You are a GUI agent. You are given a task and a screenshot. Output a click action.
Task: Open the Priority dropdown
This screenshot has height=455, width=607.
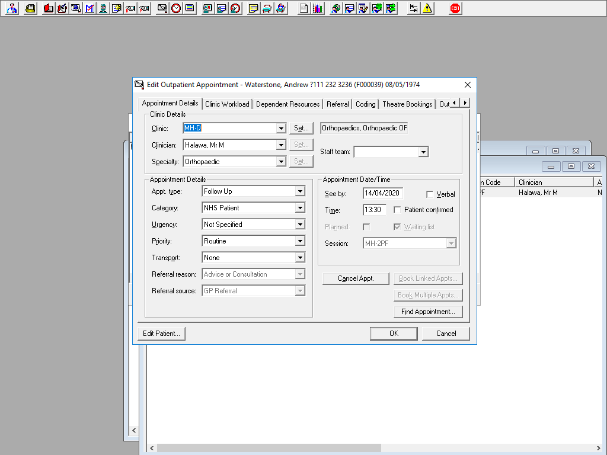pyautogui.click(x=300, y=241)
